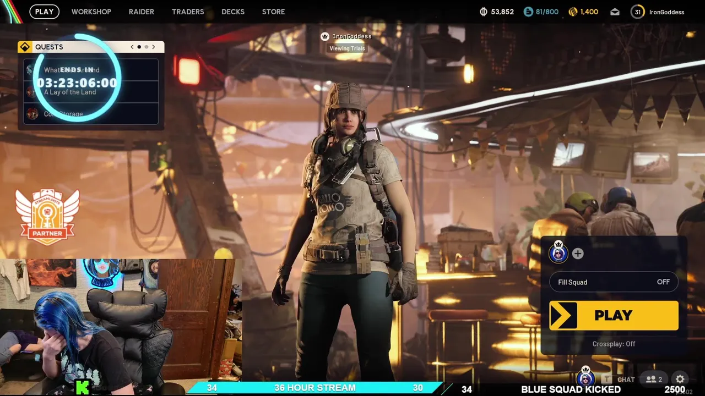Switch to the WORKSHOP tab
This screenshot has height=396, width=705.
pos(91,12)
